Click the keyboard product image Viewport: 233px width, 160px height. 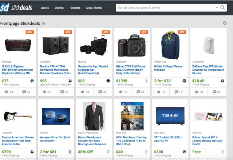click(18, 45)
